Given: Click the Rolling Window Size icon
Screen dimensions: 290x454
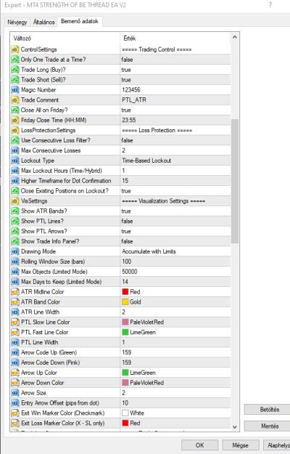Looking at the screenshot, I should coord(15,262).
